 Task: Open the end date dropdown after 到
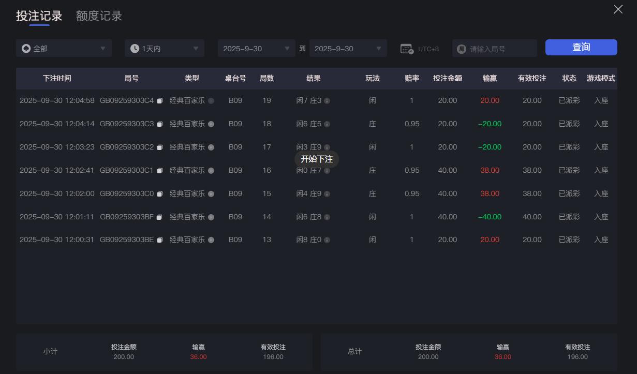(348, 48)
